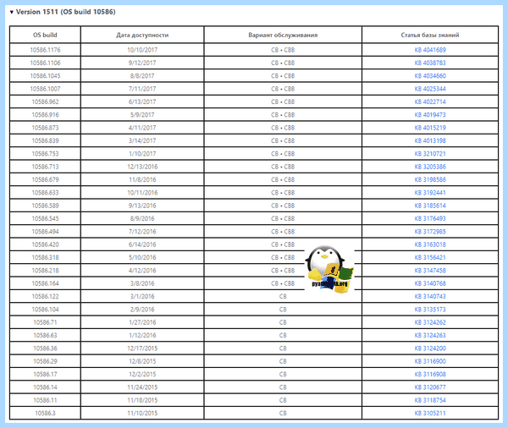Screen dimensions: 508x428
Task: Open link KB 4015219
Action: [x=430, y=128]
